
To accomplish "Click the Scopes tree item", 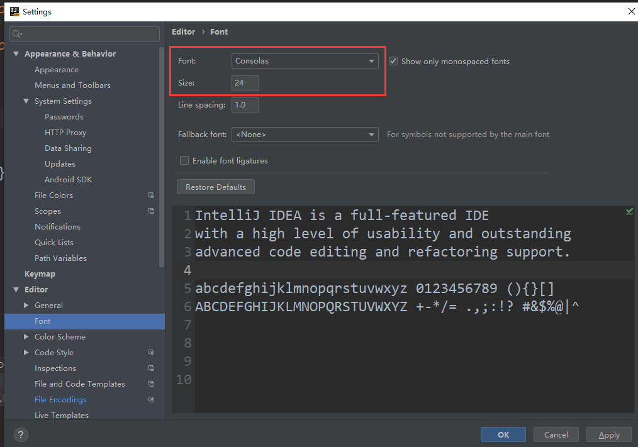I will tap(48, 211).
